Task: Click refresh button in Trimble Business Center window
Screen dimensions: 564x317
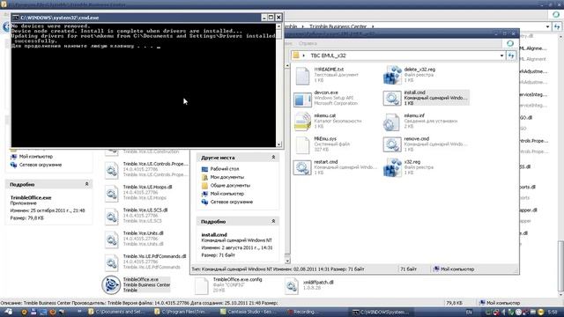Action: pos(557,26)
